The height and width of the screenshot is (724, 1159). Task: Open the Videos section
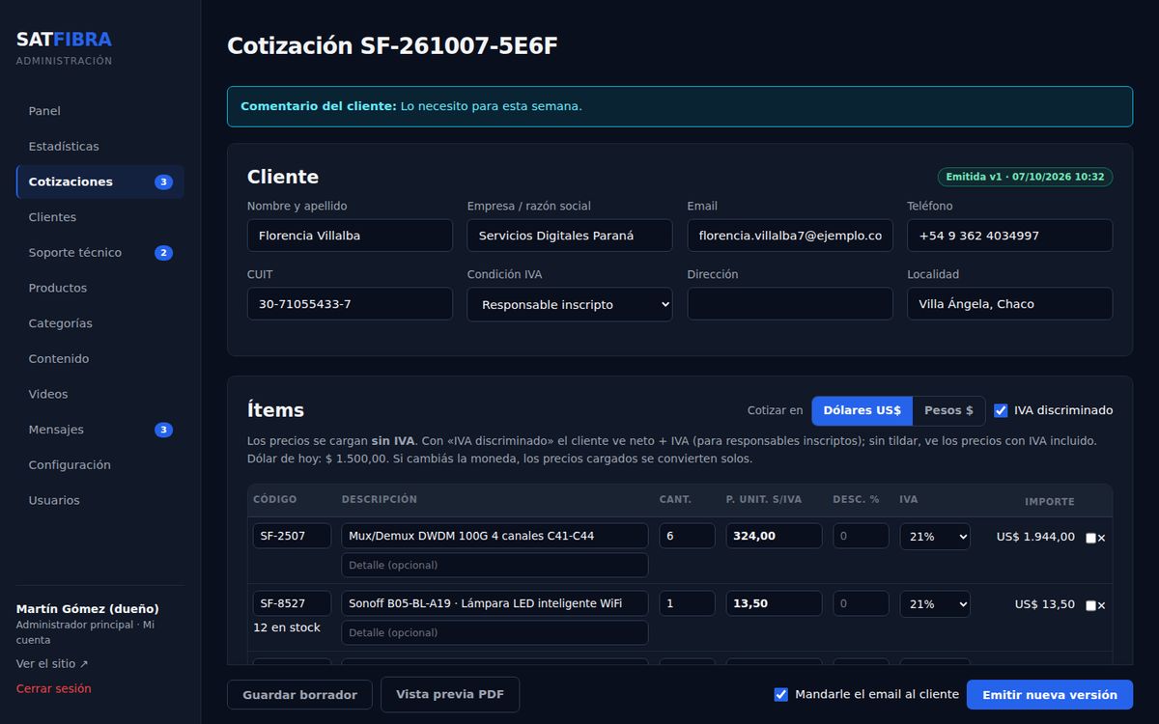click(100, 394)
